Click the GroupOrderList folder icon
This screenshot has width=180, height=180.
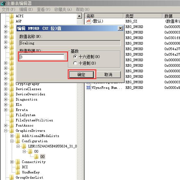point(11,177)
